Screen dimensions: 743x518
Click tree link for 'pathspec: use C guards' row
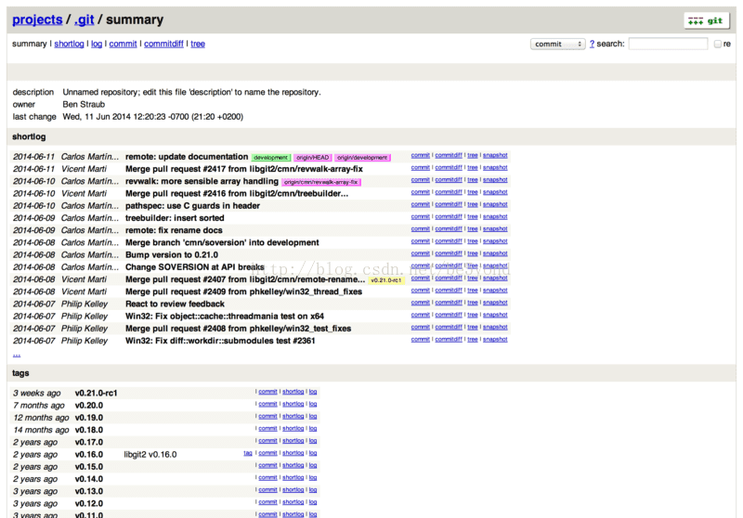[x=473, y=204]
